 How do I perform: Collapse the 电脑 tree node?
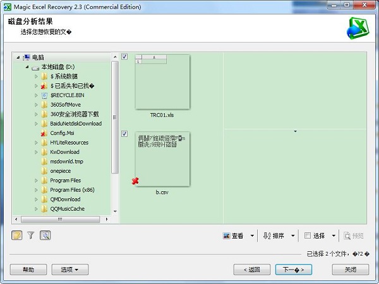18,57
